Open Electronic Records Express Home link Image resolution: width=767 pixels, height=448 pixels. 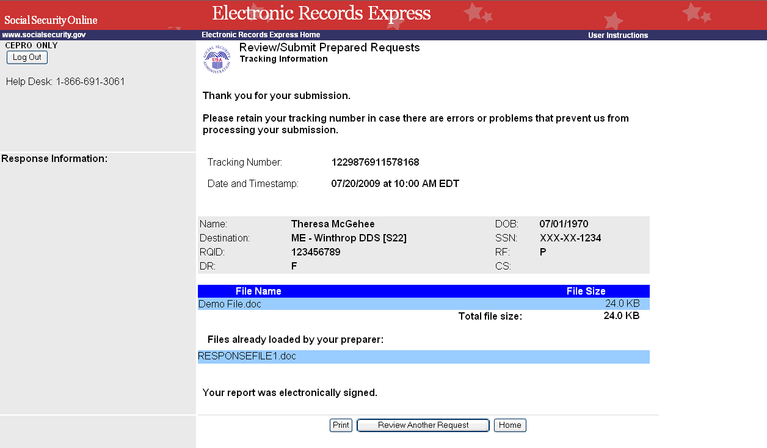point(261,35)
